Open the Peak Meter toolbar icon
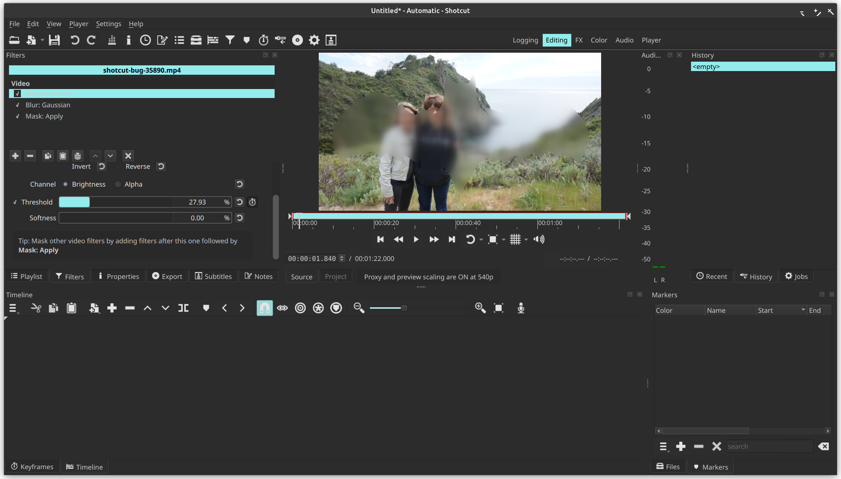This screenshot has height=479, width=841. coord(112,40)
